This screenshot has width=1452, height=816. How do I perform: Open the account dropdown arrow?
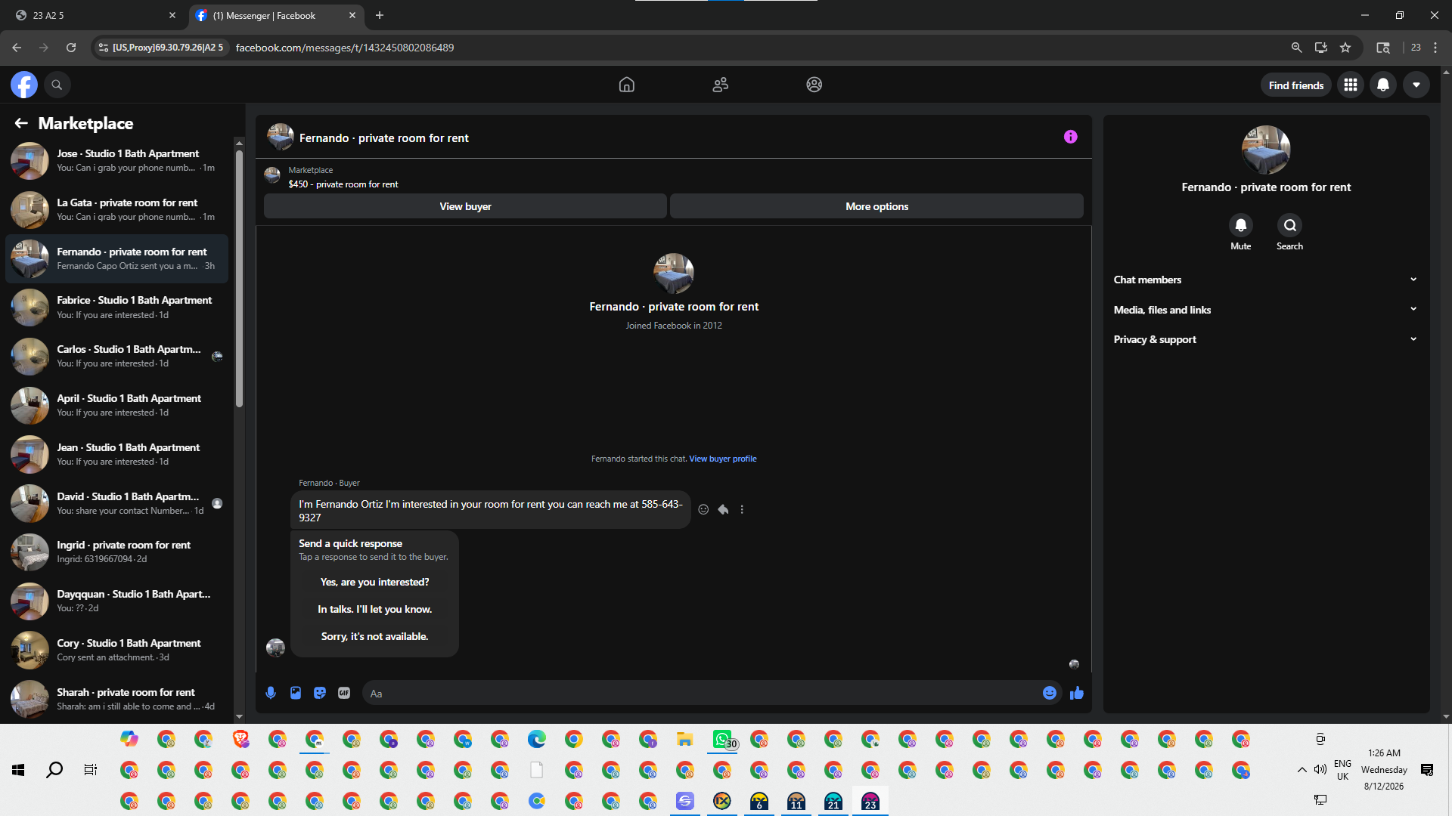pos(1416,85)
